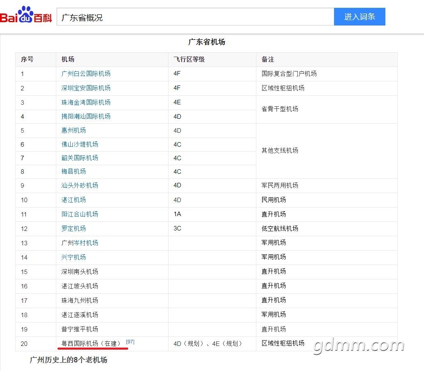Screen dimensions: 424x371
Task: Click the 军民两用机场 remark
Action: pos(280,185)
